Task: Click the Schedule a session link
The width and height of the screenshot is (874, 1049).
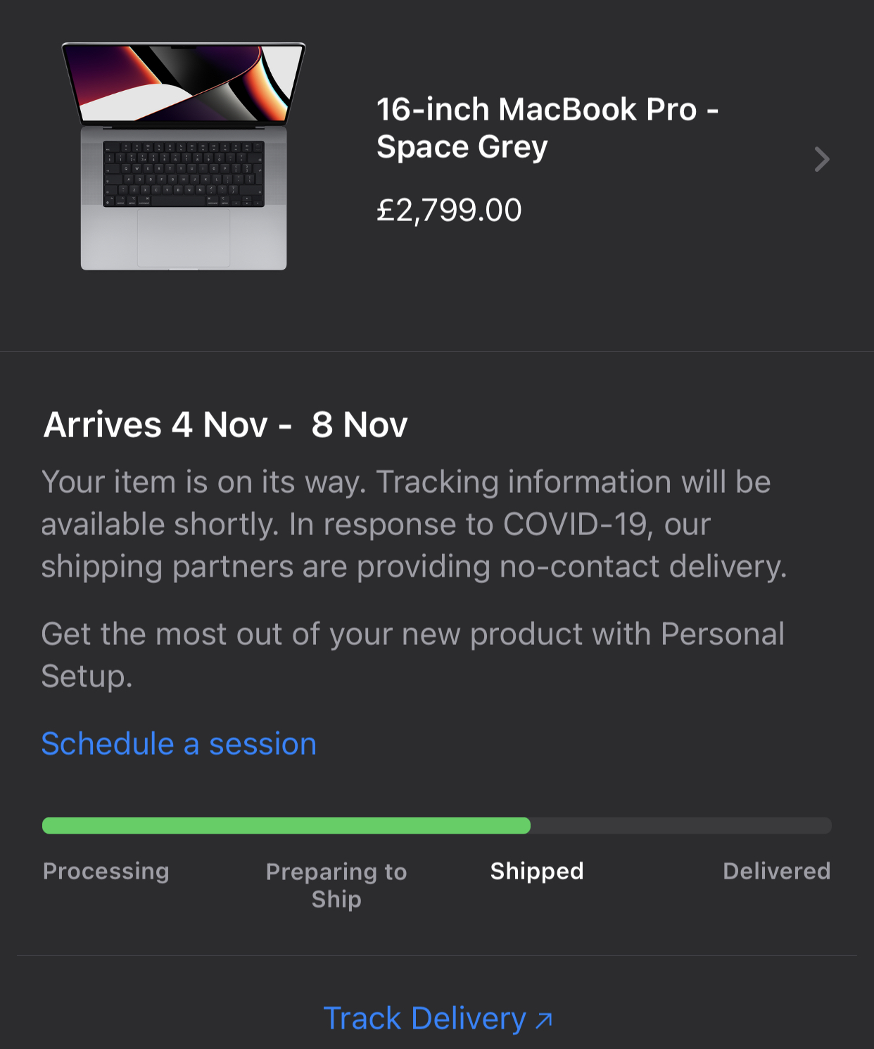Action: (x=179, y=743)
